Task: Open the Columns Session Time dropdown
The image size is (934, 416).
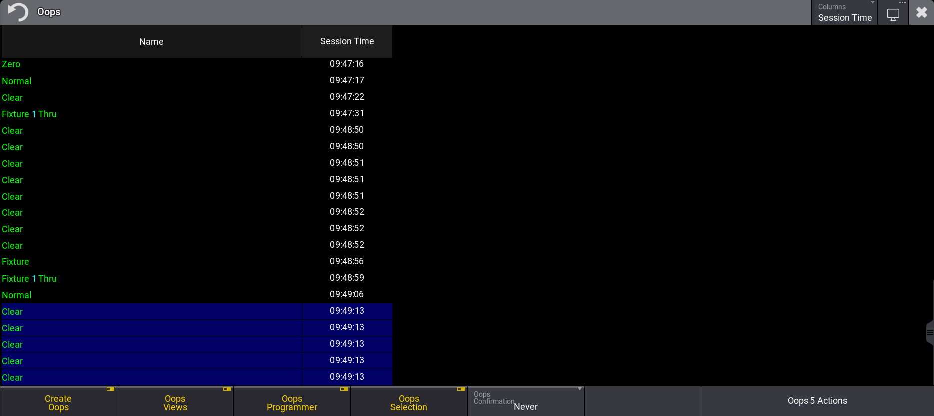Action: pyautogui.click(x=844, y=12)
